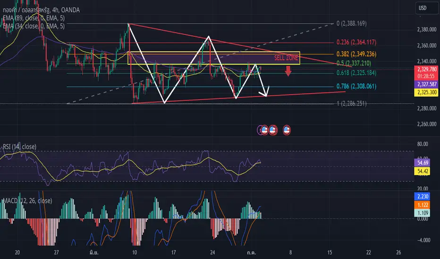The height and width of the screenshot is (259, 440).
Task: Click the SELL ZONE label in the rectangle
Action: [286, 58]
